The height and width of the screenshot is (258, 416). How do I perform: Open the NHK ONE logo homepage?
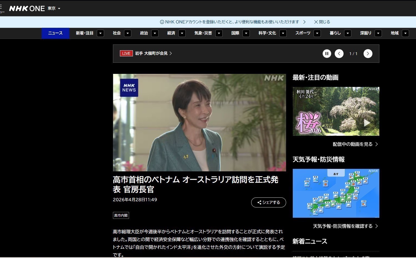pos(27,9)
